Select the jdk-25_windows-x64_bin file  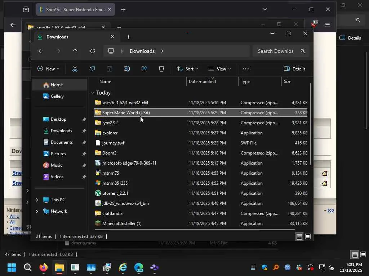click(201, 203)
